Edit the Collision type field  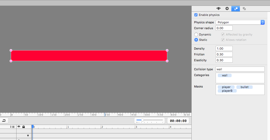tap(240, 69)
